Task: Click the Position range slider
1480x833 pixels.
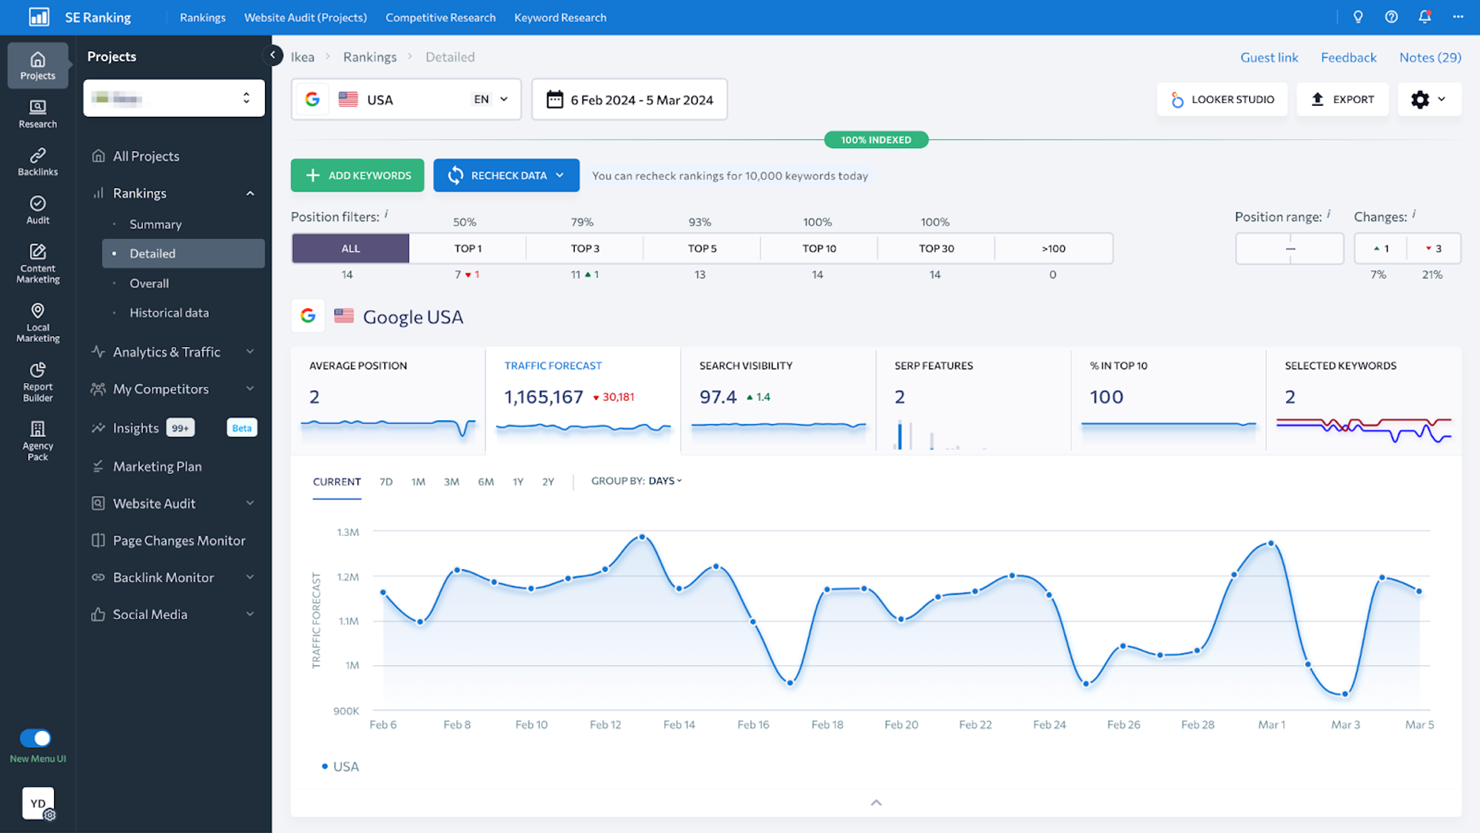Action: pos(1290,249)
